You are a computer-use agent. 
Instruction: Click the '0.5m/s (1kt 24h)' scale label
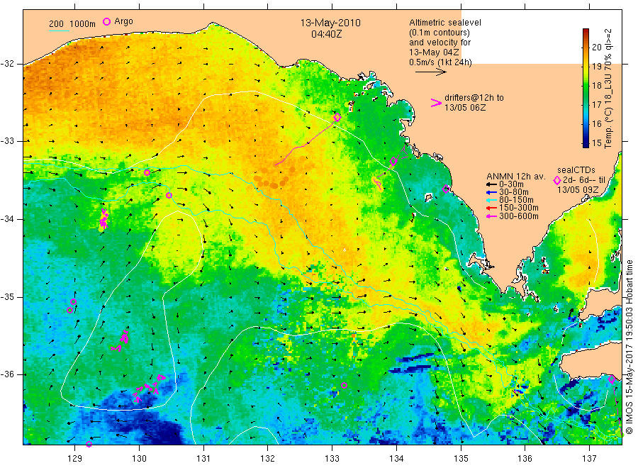coord(441,62)
